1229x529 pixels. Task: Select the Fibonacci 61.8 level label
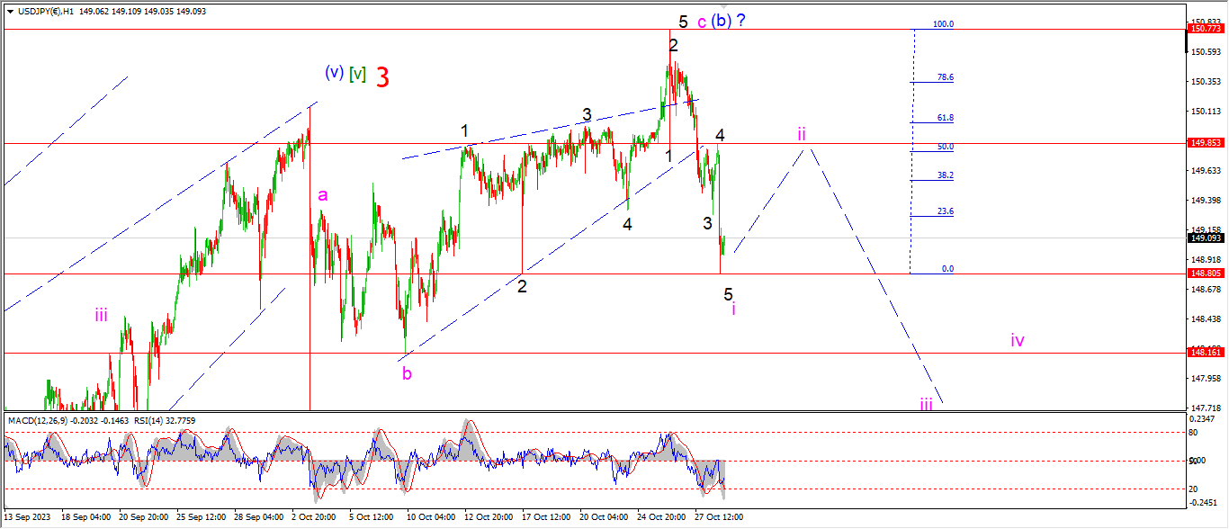tap(945, 118)
